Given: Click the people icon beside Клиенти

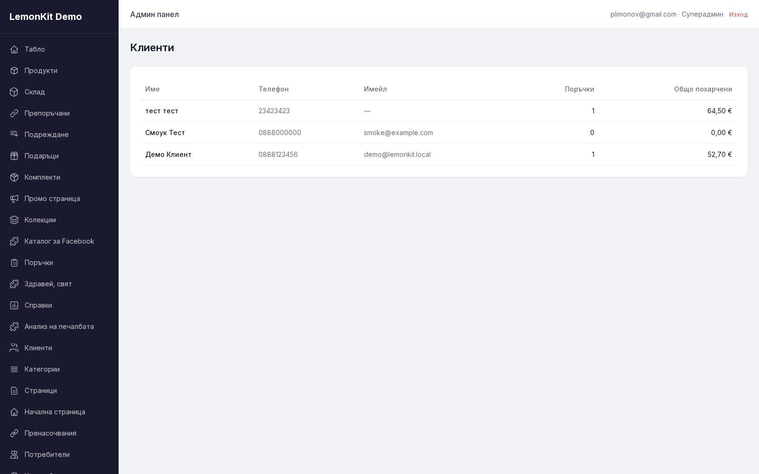Looking at the screenshot, I should [14, 348].
